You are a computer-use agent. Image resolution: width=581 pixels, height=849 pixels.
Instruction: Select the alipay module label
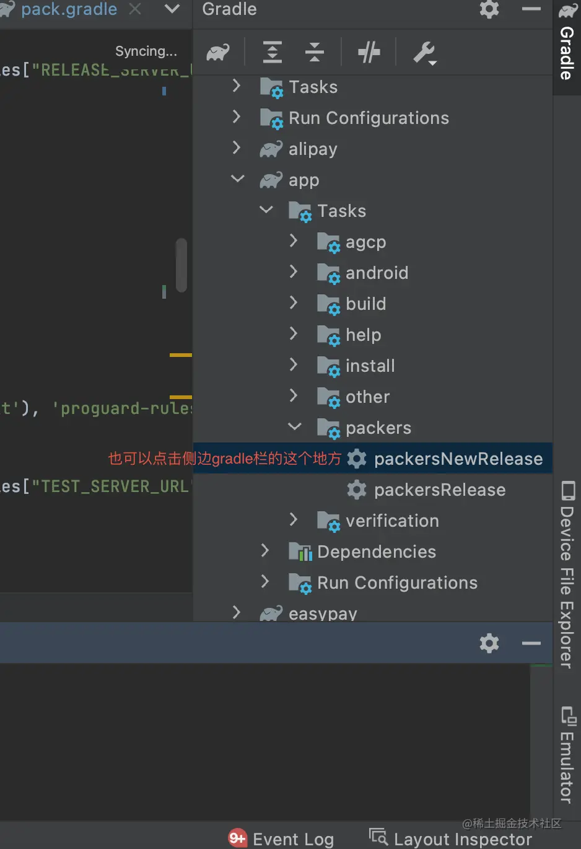[x=313, y=149]
